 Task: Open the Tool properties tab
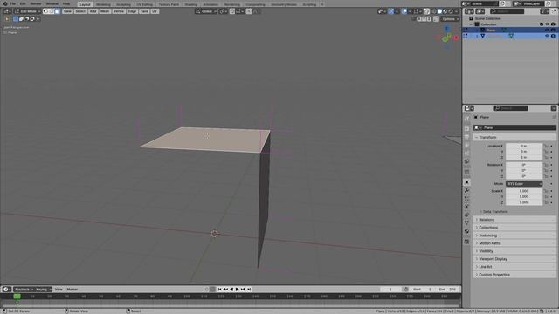(x=466, y=119)
